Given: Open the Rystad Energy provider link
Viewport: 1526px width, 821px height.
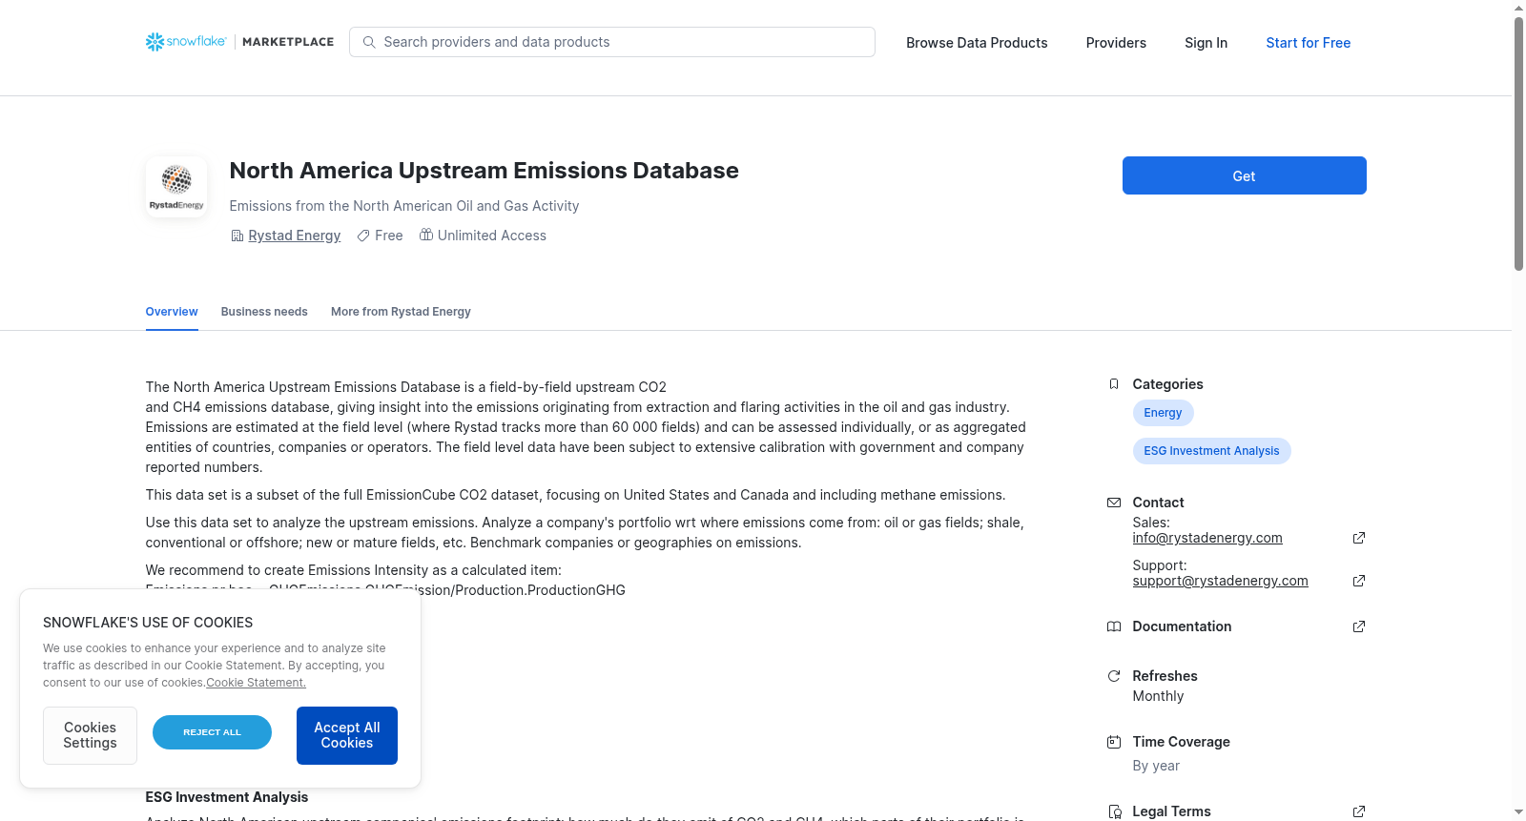Looking at the screenshot, I should tap(294, 236).
